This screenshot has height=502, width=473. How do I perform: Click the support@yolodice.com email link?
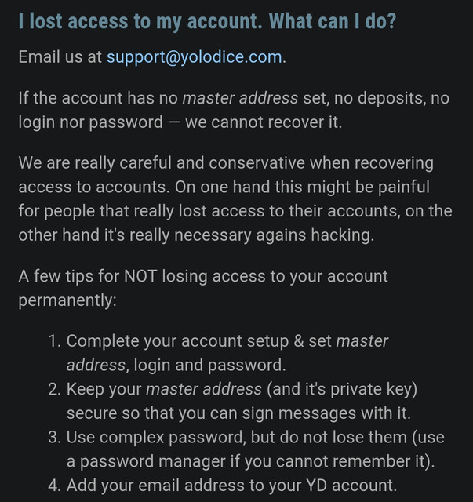click(194, 57)
